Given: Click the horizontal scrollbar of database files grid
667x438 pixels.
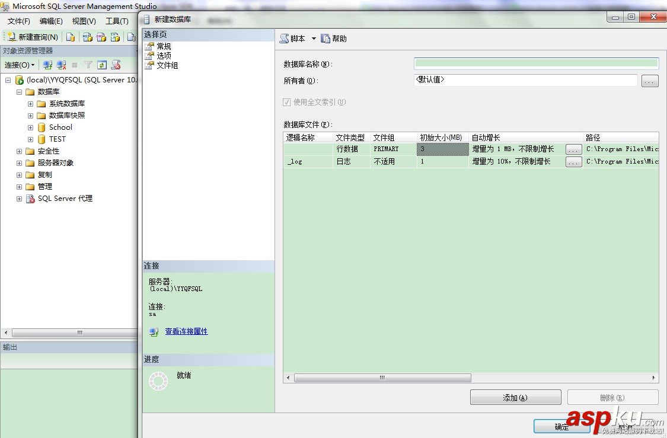Looking at the screenshot, I should click(382, 378).
